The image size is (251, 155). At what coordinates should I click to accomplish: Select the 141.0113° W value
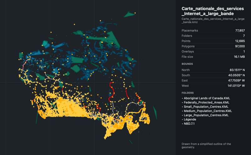coord(236,86)
